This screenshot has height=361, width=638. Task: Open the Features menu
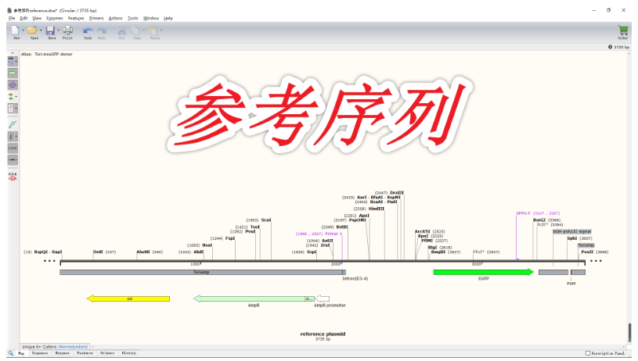(x=76, y=18)
